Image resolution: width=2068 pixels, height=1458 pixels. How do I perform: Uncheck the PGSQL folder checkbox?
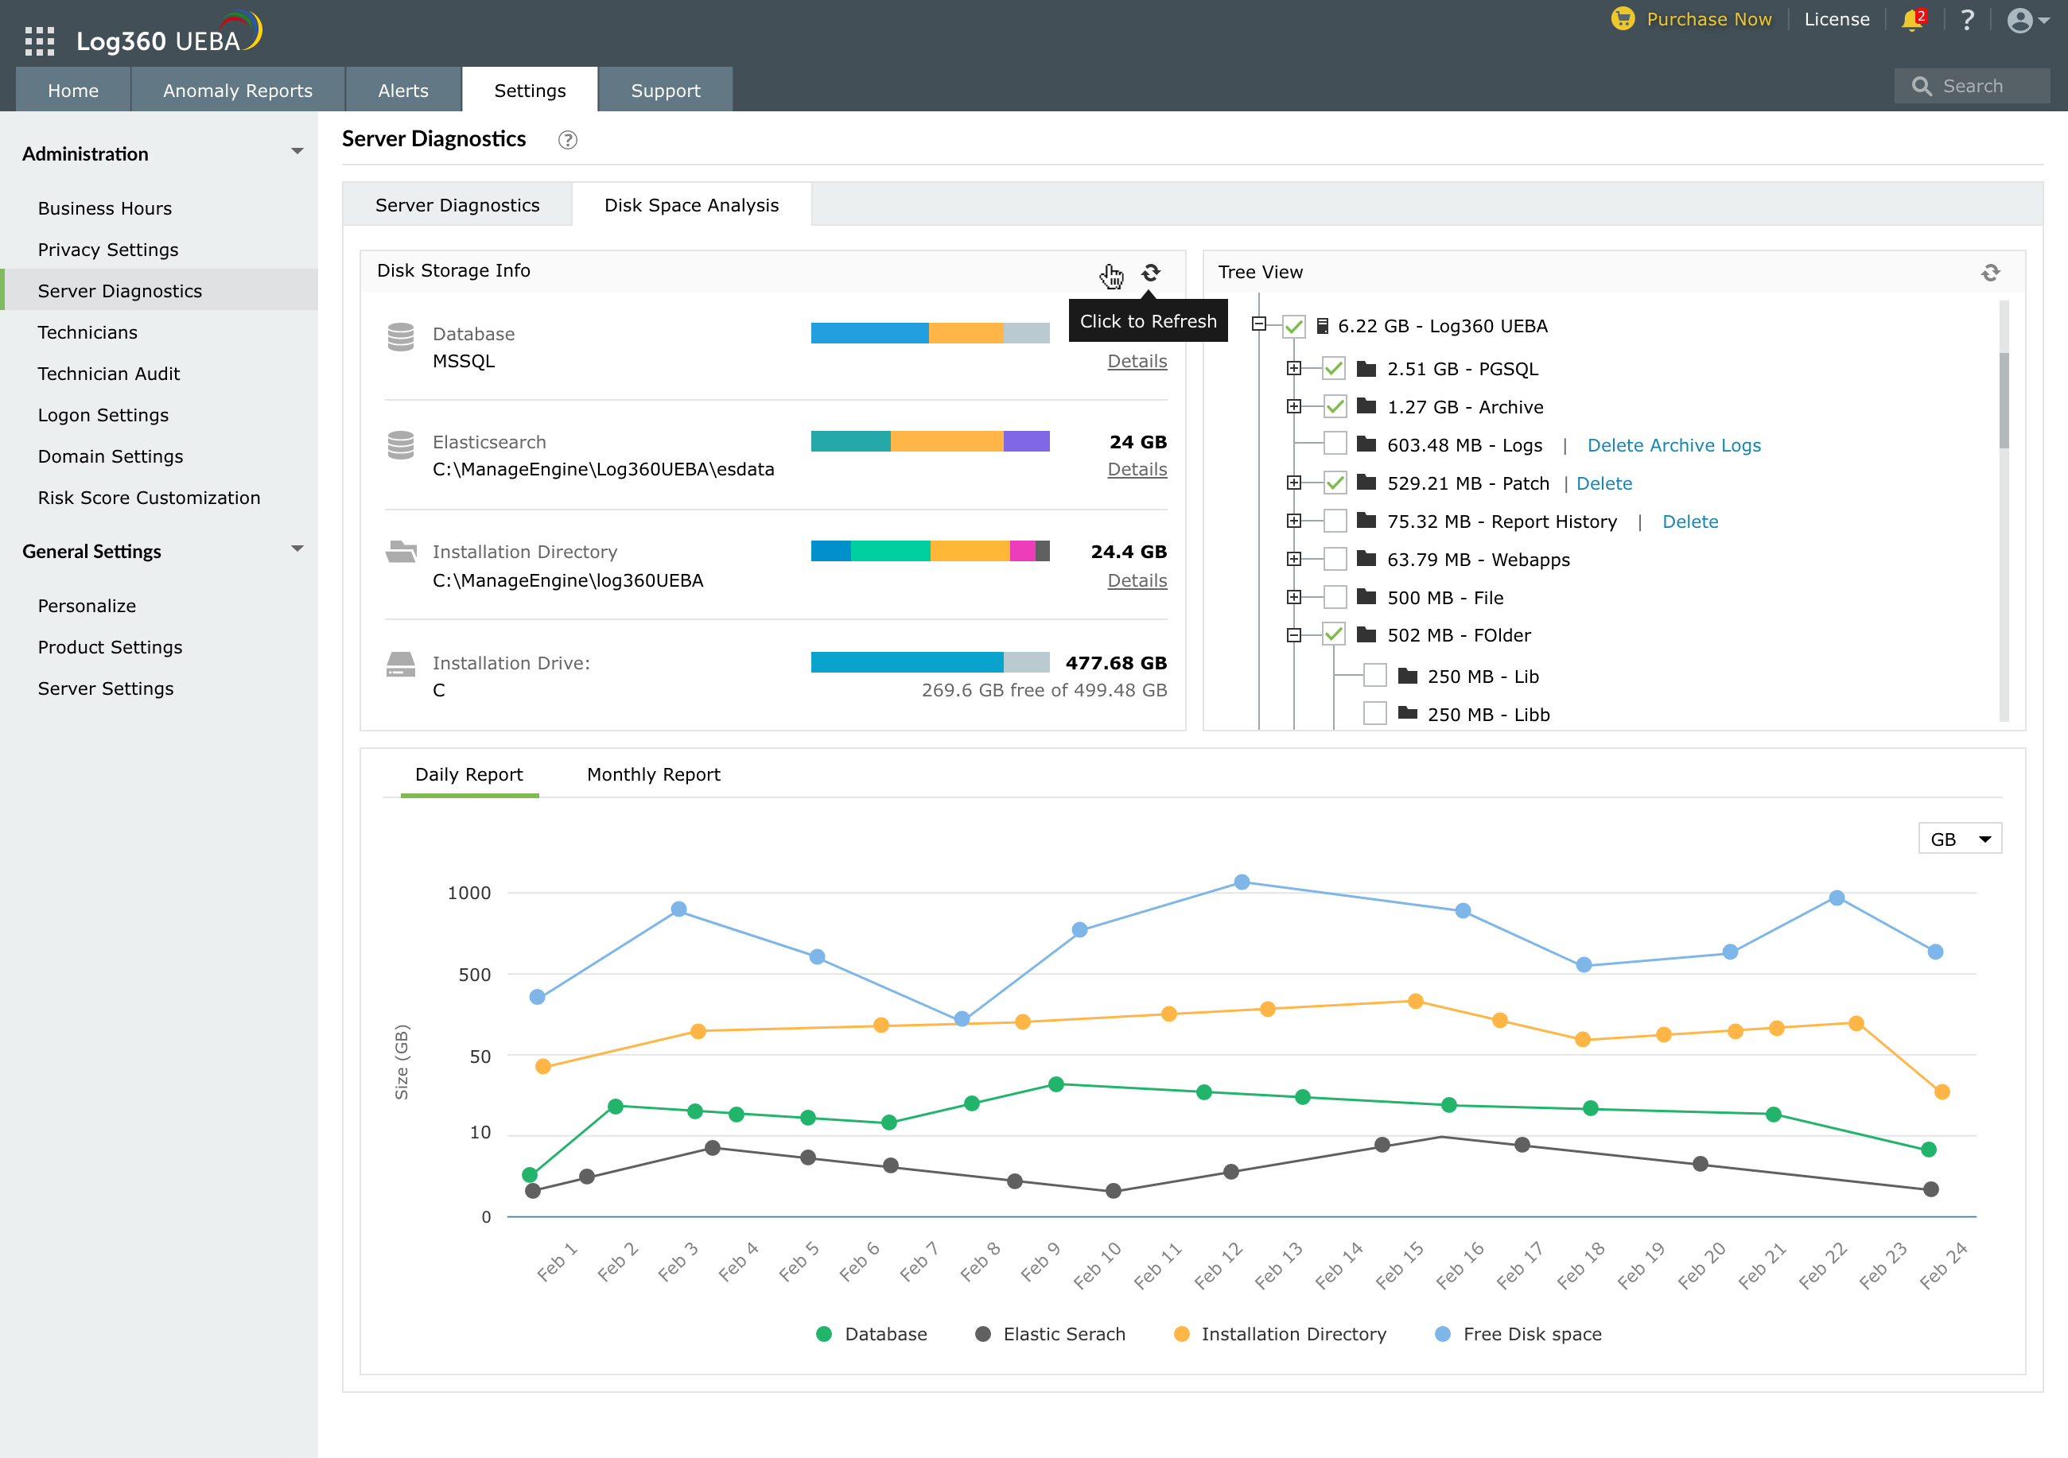(1334, 368)
